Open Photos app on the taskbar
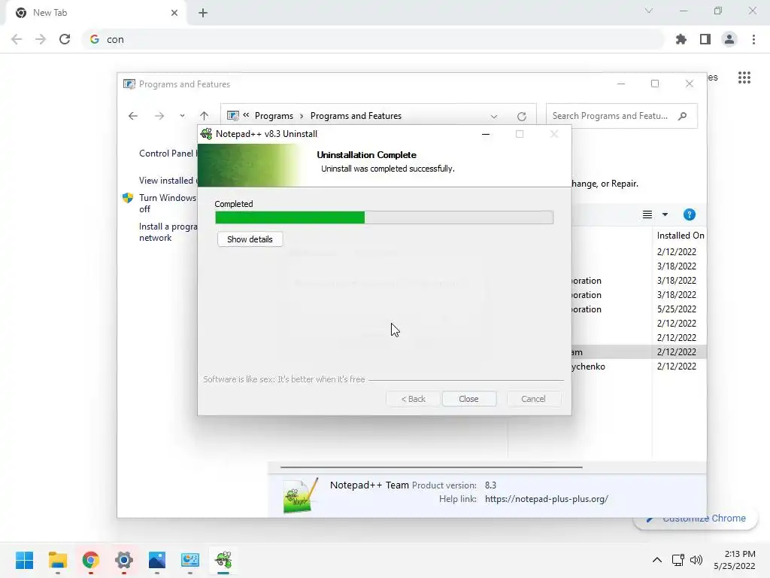This screenshot has height=578, width=770. [x=156, y=560]
